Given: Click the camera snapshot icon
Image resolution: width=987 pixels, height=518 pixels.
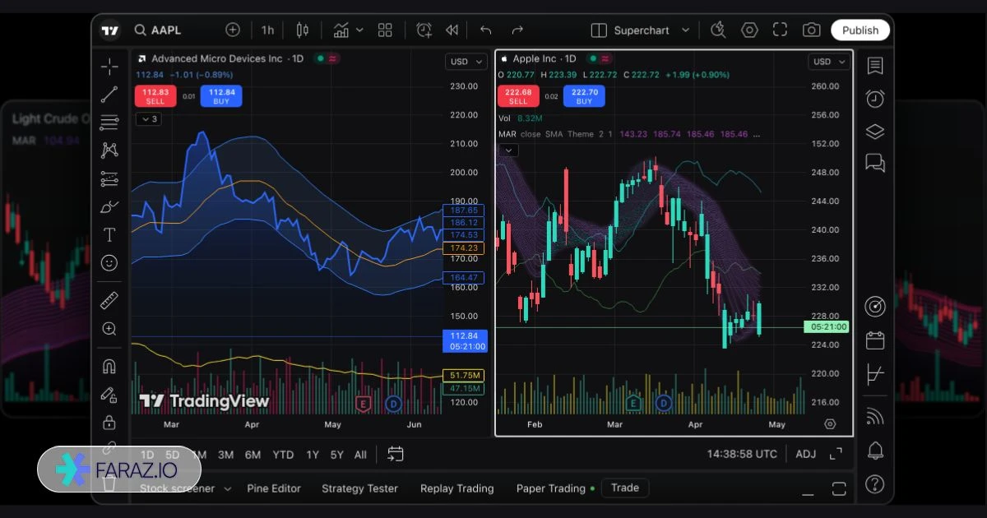Looking at the screenshot, I should 811,30.
